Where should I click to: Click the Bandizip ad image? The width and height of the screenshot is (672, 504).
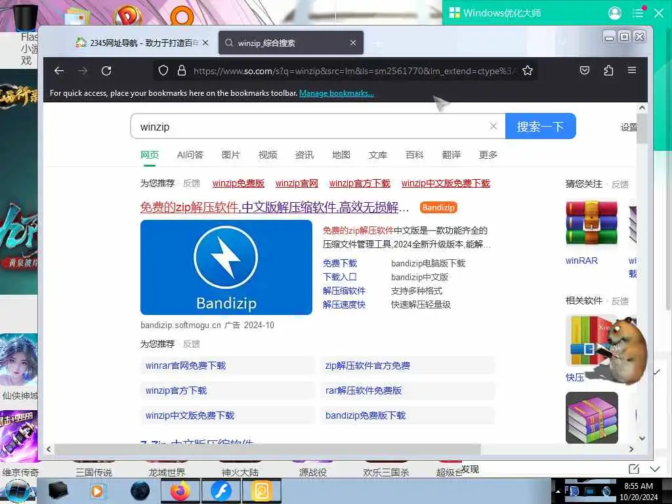tap(226, 268)
